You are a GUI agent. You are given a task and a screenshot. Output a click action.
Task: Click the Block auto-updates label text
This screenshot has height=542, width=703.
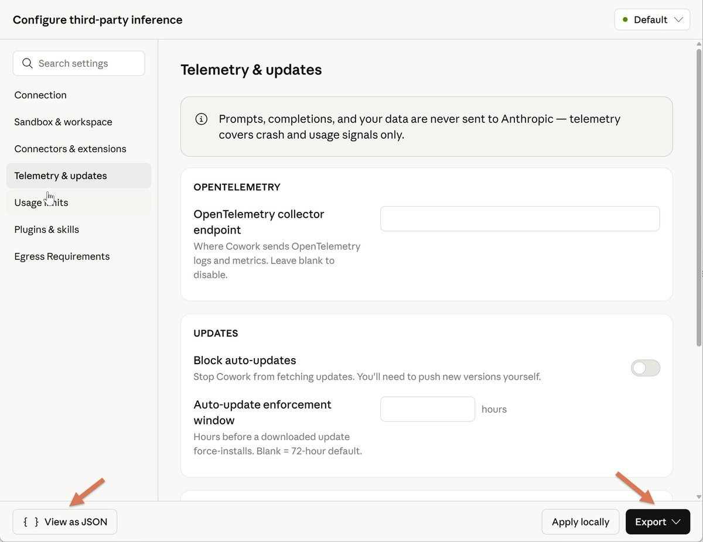(x=245, y=361)
